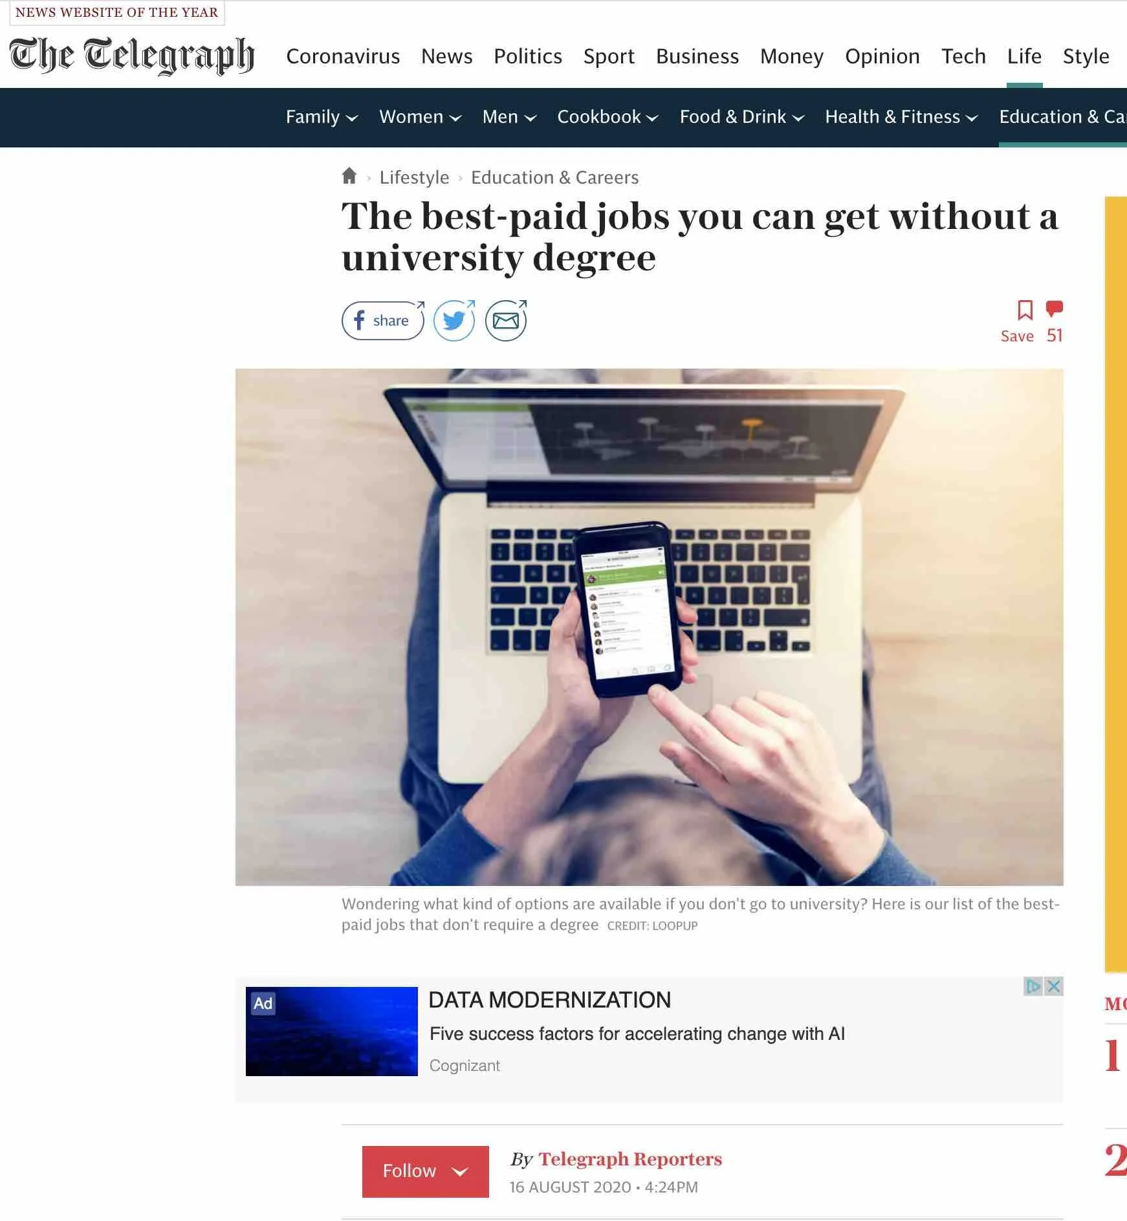Close the Cognizant ad with X
Screen dimensions: 1127x1221
click(x=1054, y=986)
